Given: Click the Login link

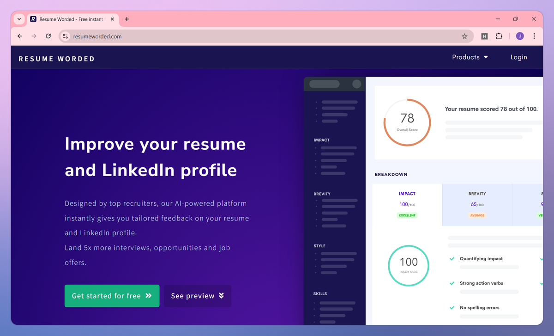Looking at the screenshot, I should pyautogui.click(x=518, y=57).
